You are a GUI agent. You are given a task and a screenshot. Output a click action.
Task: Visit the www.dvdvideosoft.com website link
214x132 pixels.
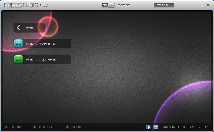click(x=178, y=127)
